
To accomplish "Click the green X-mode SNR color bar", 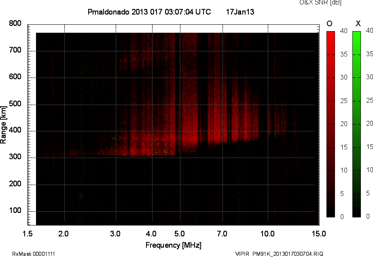I will tap(356, 124).
